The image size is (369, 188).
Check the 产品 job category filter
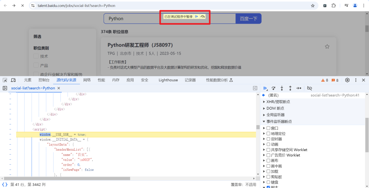(36, 65)
